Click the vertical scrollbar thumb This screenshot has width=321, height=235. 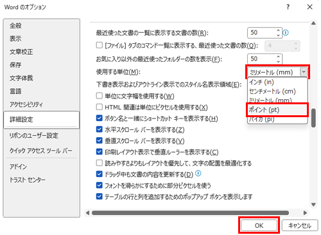tap(313, 118)
